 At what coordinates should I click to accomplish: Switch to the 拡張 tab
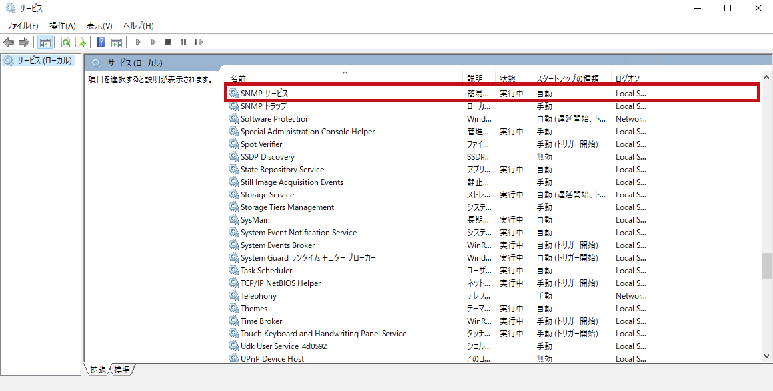click(x=98, y=369)
